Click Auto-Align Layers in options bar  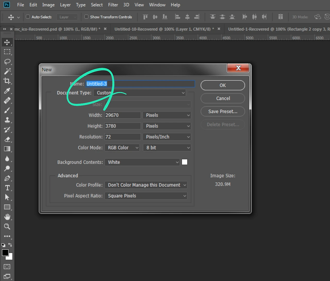280,17
